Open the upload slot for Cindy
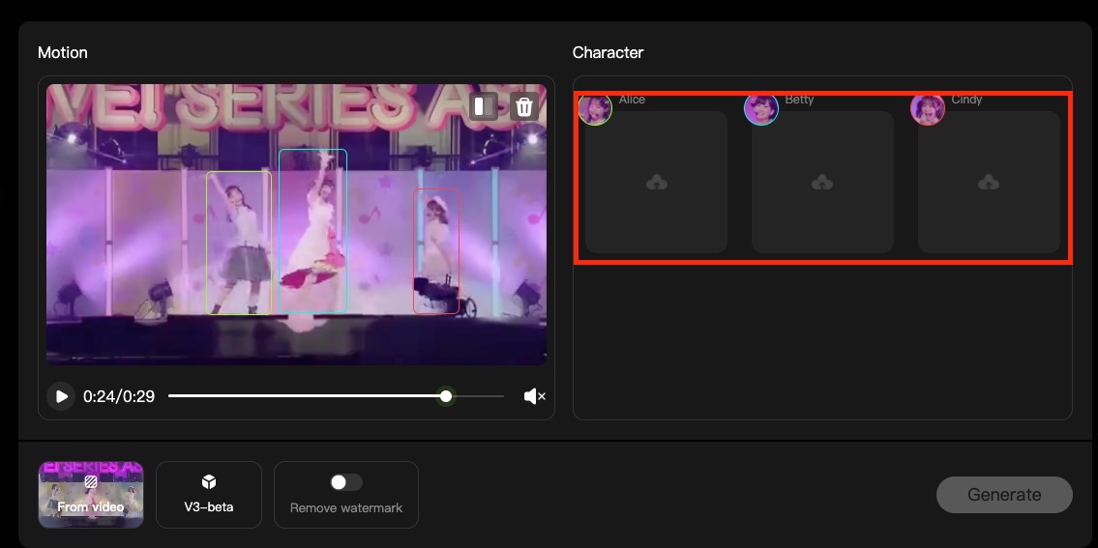1098x548 pixels. (989, 182)
